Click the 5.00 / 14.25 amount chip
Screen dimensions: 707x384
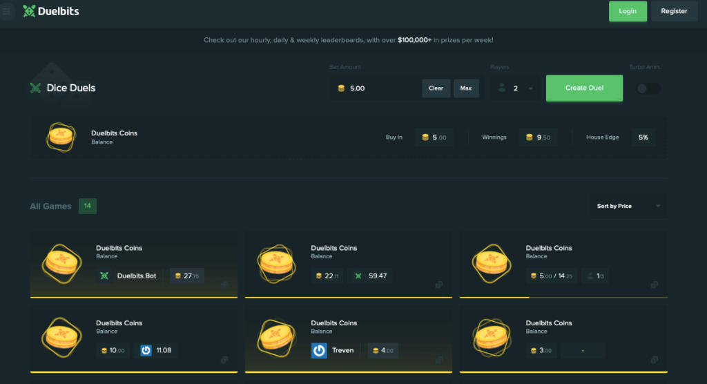click(552, 276)
